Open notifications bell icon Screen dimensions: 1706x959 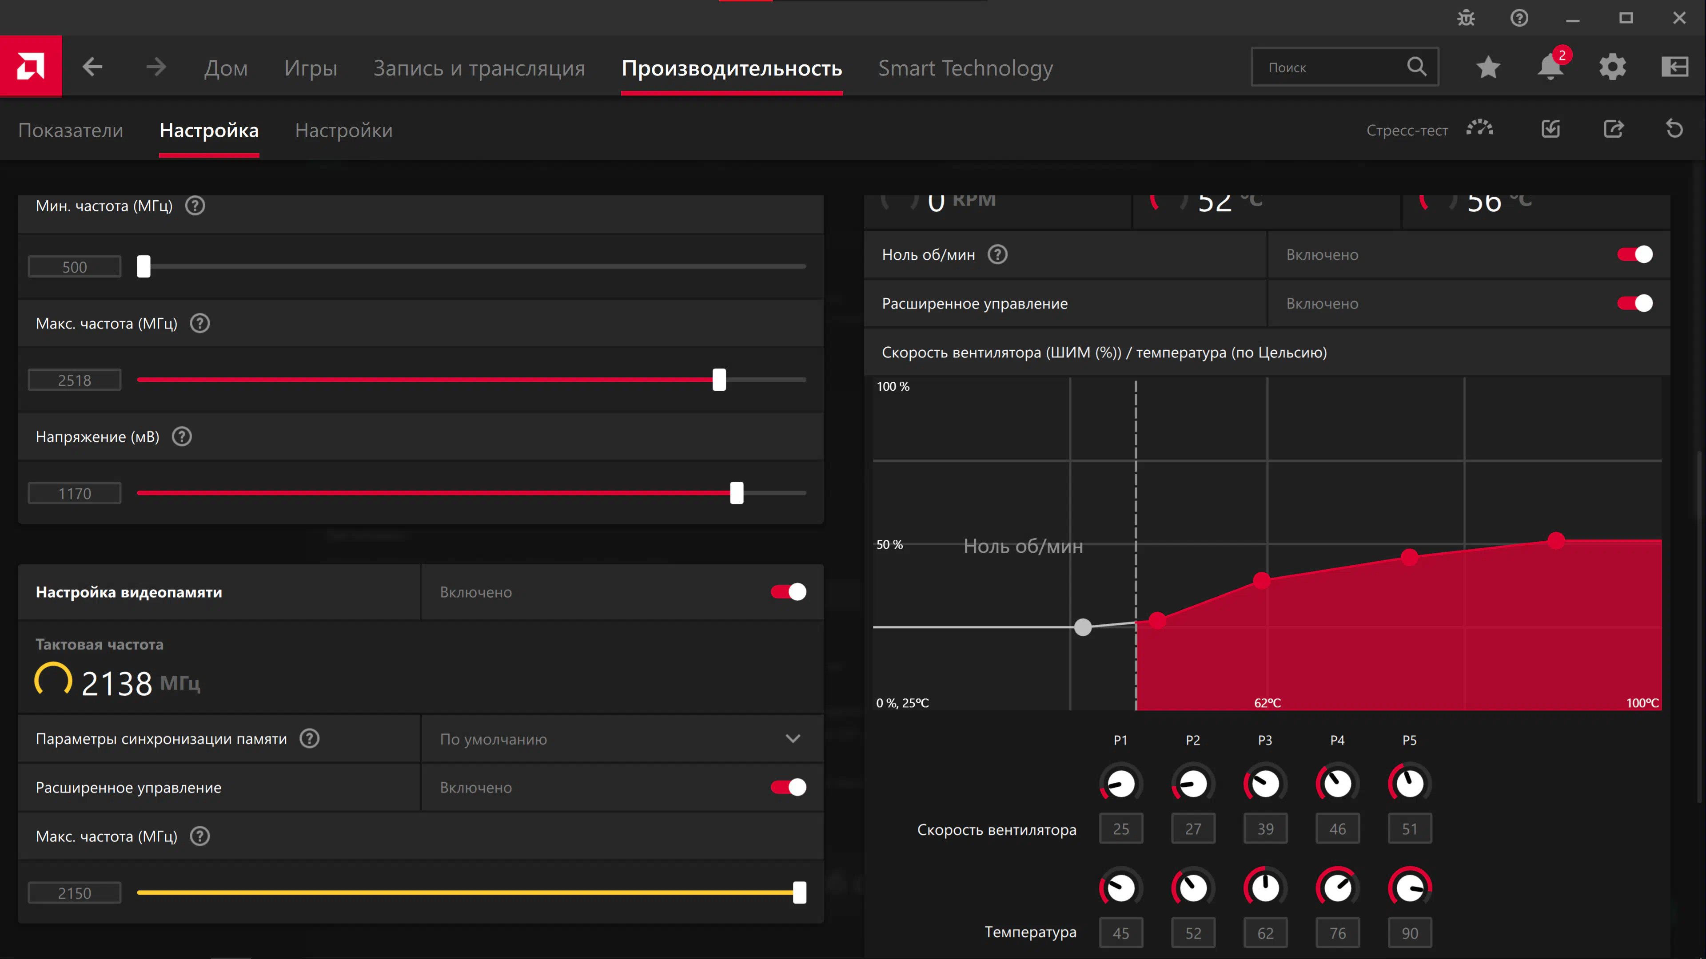tap(1551, 67)
